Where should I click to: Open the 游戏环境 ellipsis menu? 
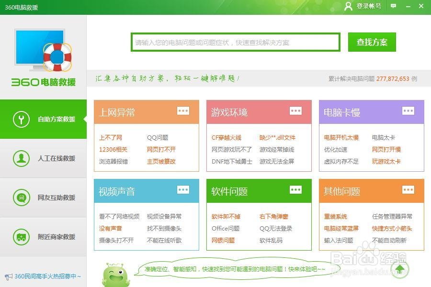click(296, 110)
